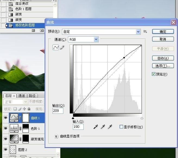Click the 输出 output value field

point(58,111)
